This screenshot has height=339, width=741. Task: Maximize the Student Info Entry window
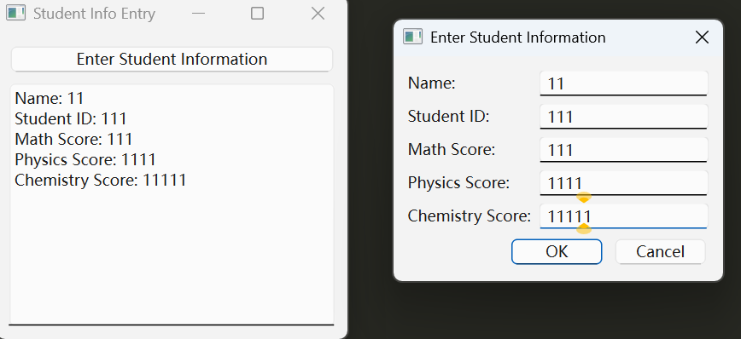tap(257, 13)
